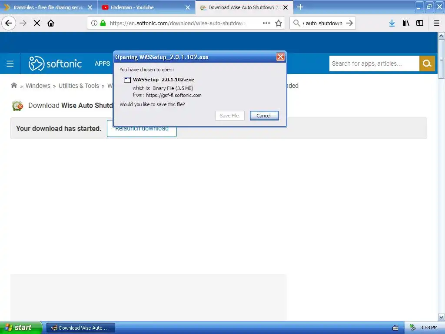The width and height of the screenshot is (445, 334).
Task: Click the forward navigation arrow
Action: point(23,23)
